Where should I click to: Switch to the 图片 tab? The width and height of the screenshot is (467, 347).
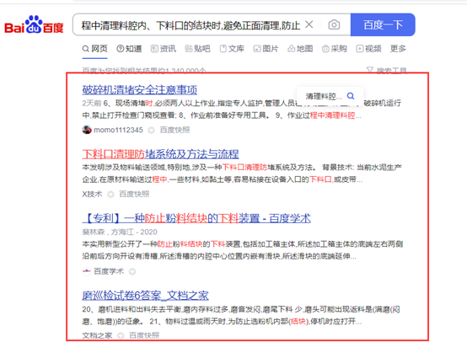pos(266,49)
